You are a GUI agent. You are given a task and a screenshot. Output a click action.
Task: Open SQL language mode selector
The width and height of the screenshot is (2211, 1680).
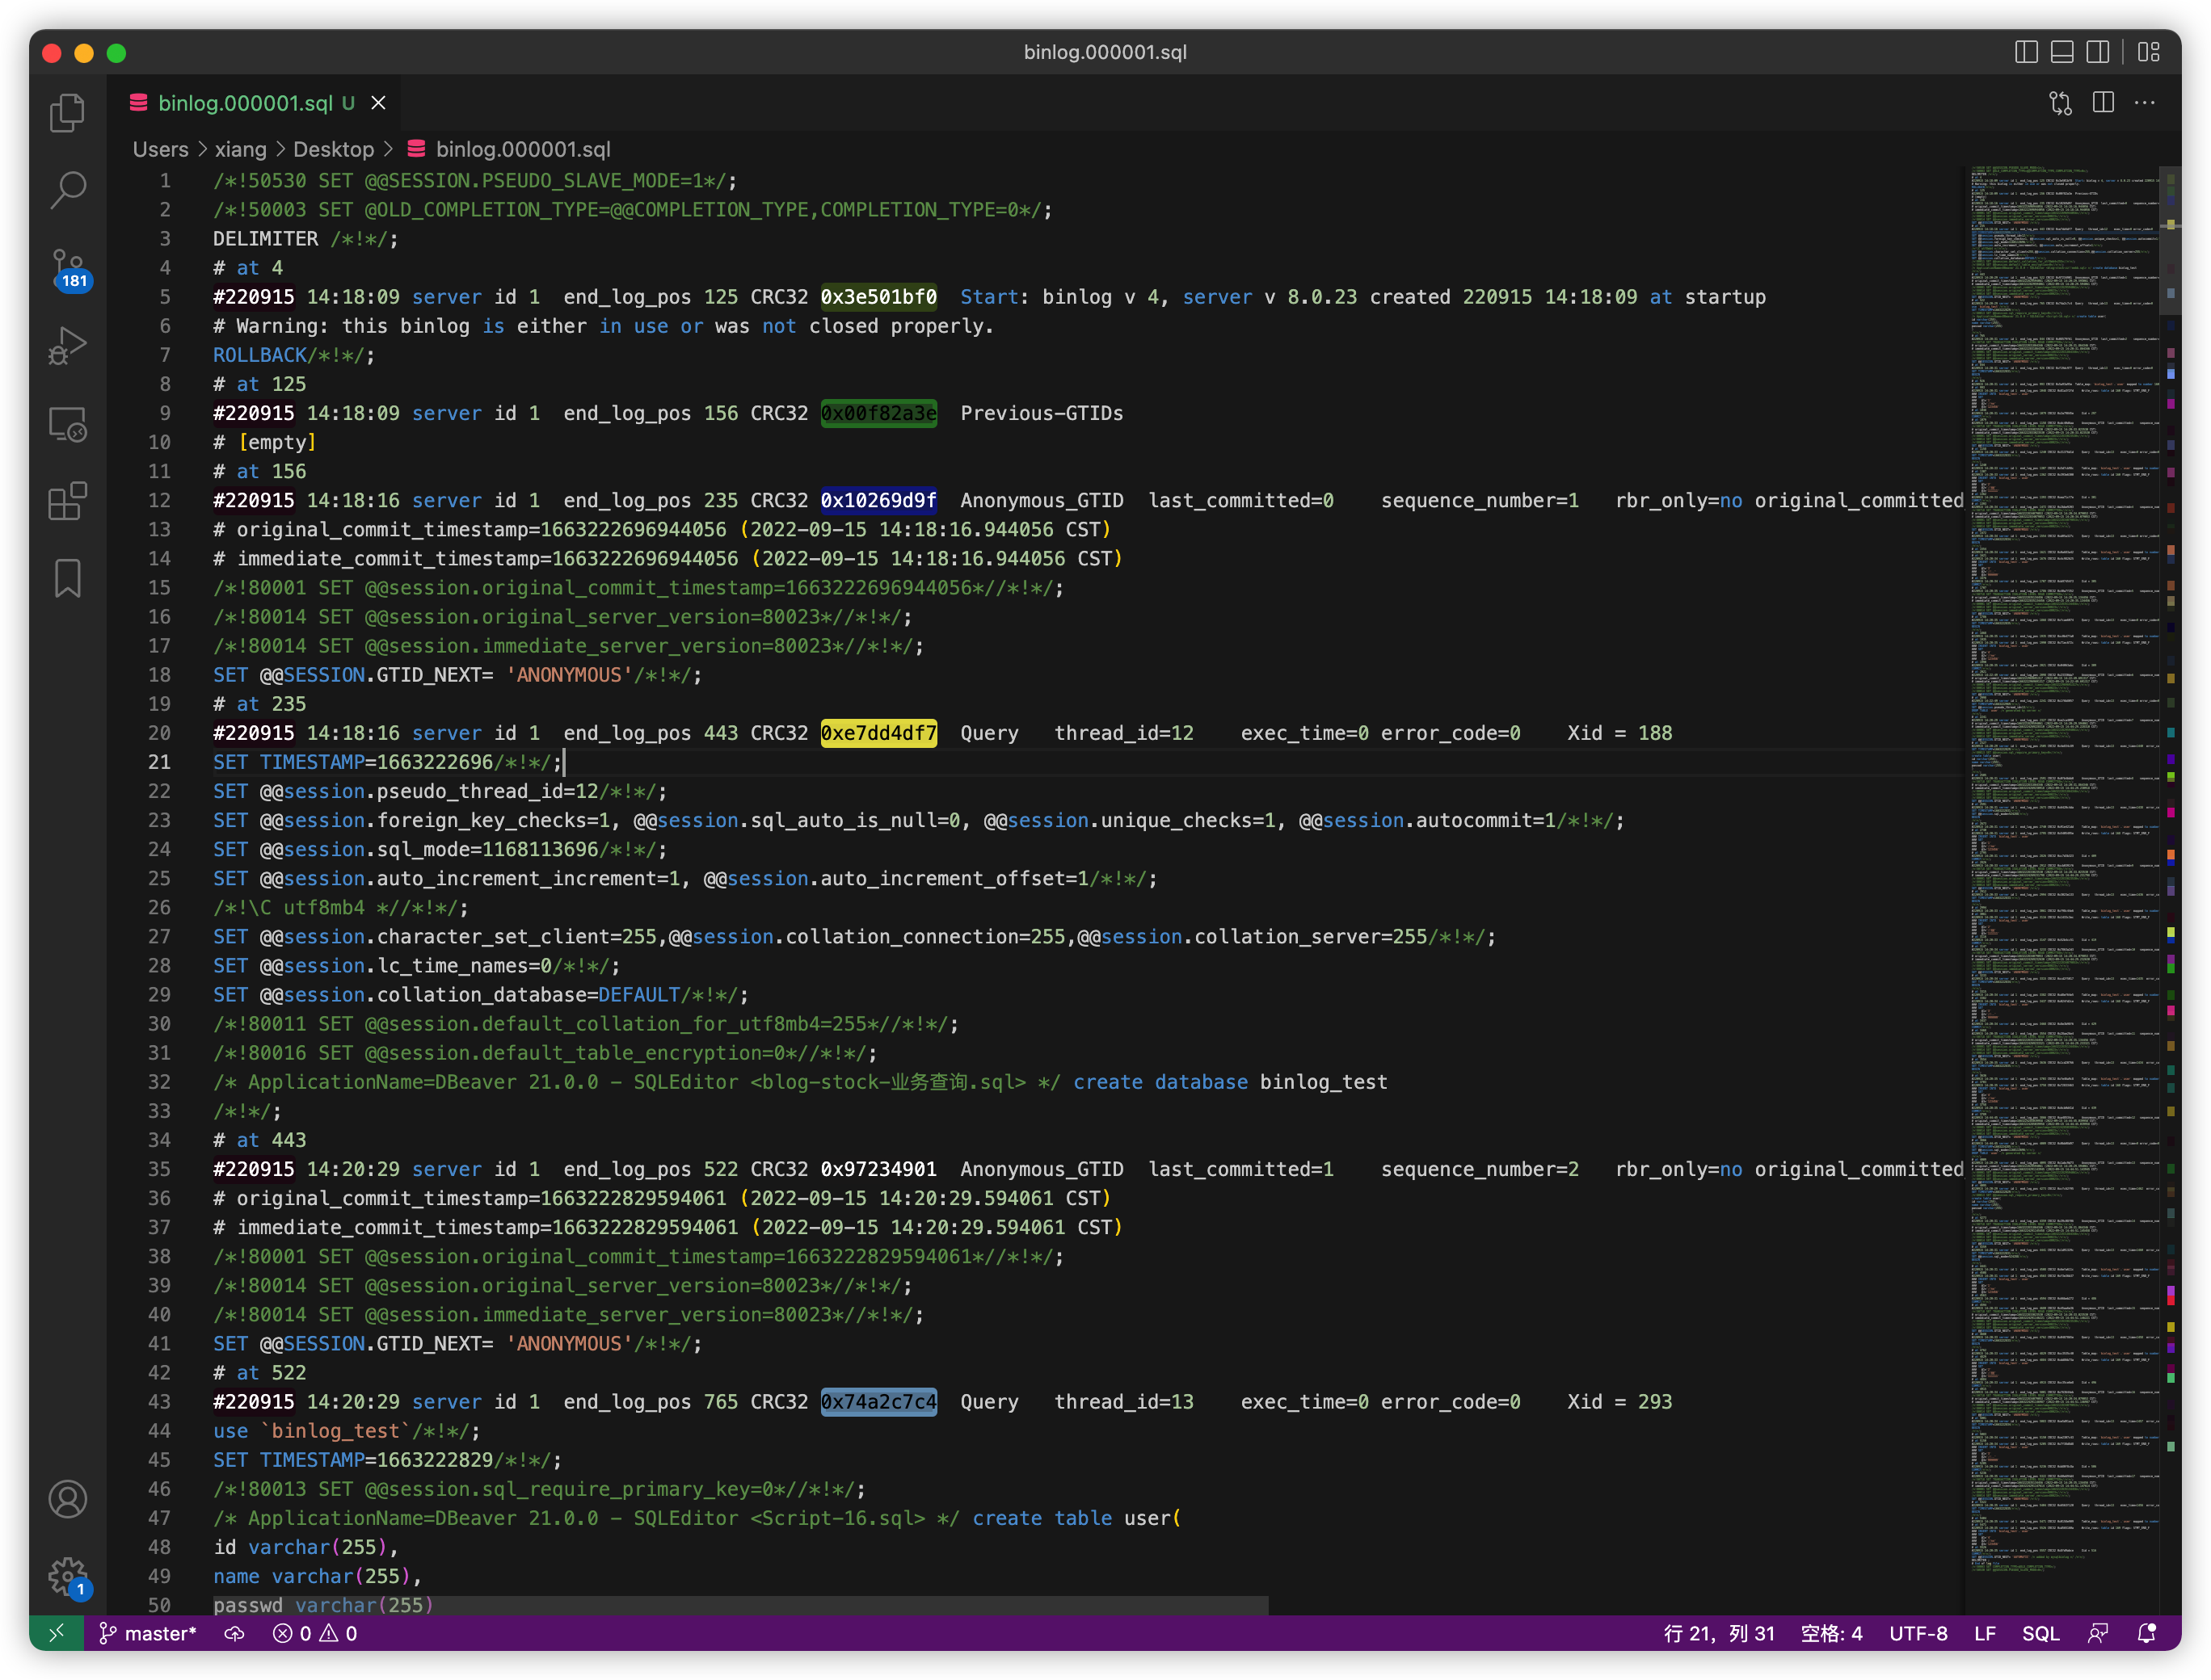tap(2040, 1633)
